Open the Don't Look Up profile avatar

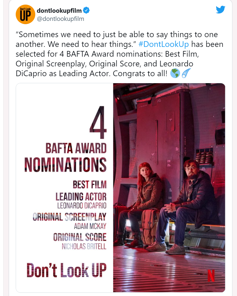pyautogui.click(x=25, y=14)
